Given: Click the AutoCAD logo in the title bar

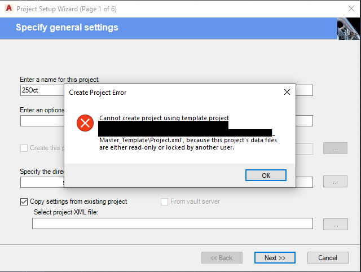Looking at the screenshot, I should click(8, 9).
